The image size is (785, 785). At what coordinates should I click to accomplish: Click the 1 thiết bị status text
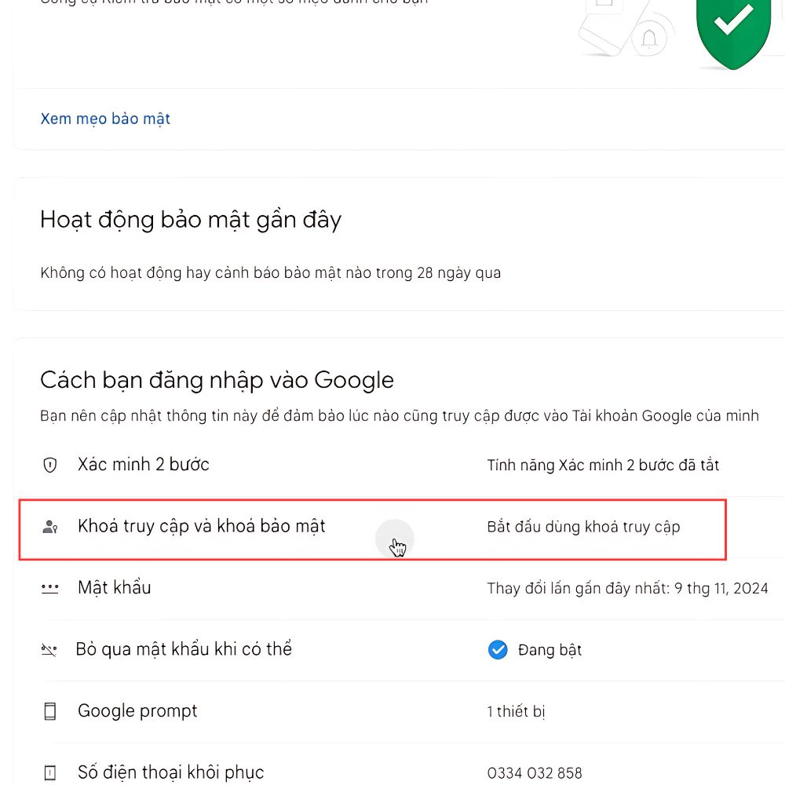click(x=516, y=711)
